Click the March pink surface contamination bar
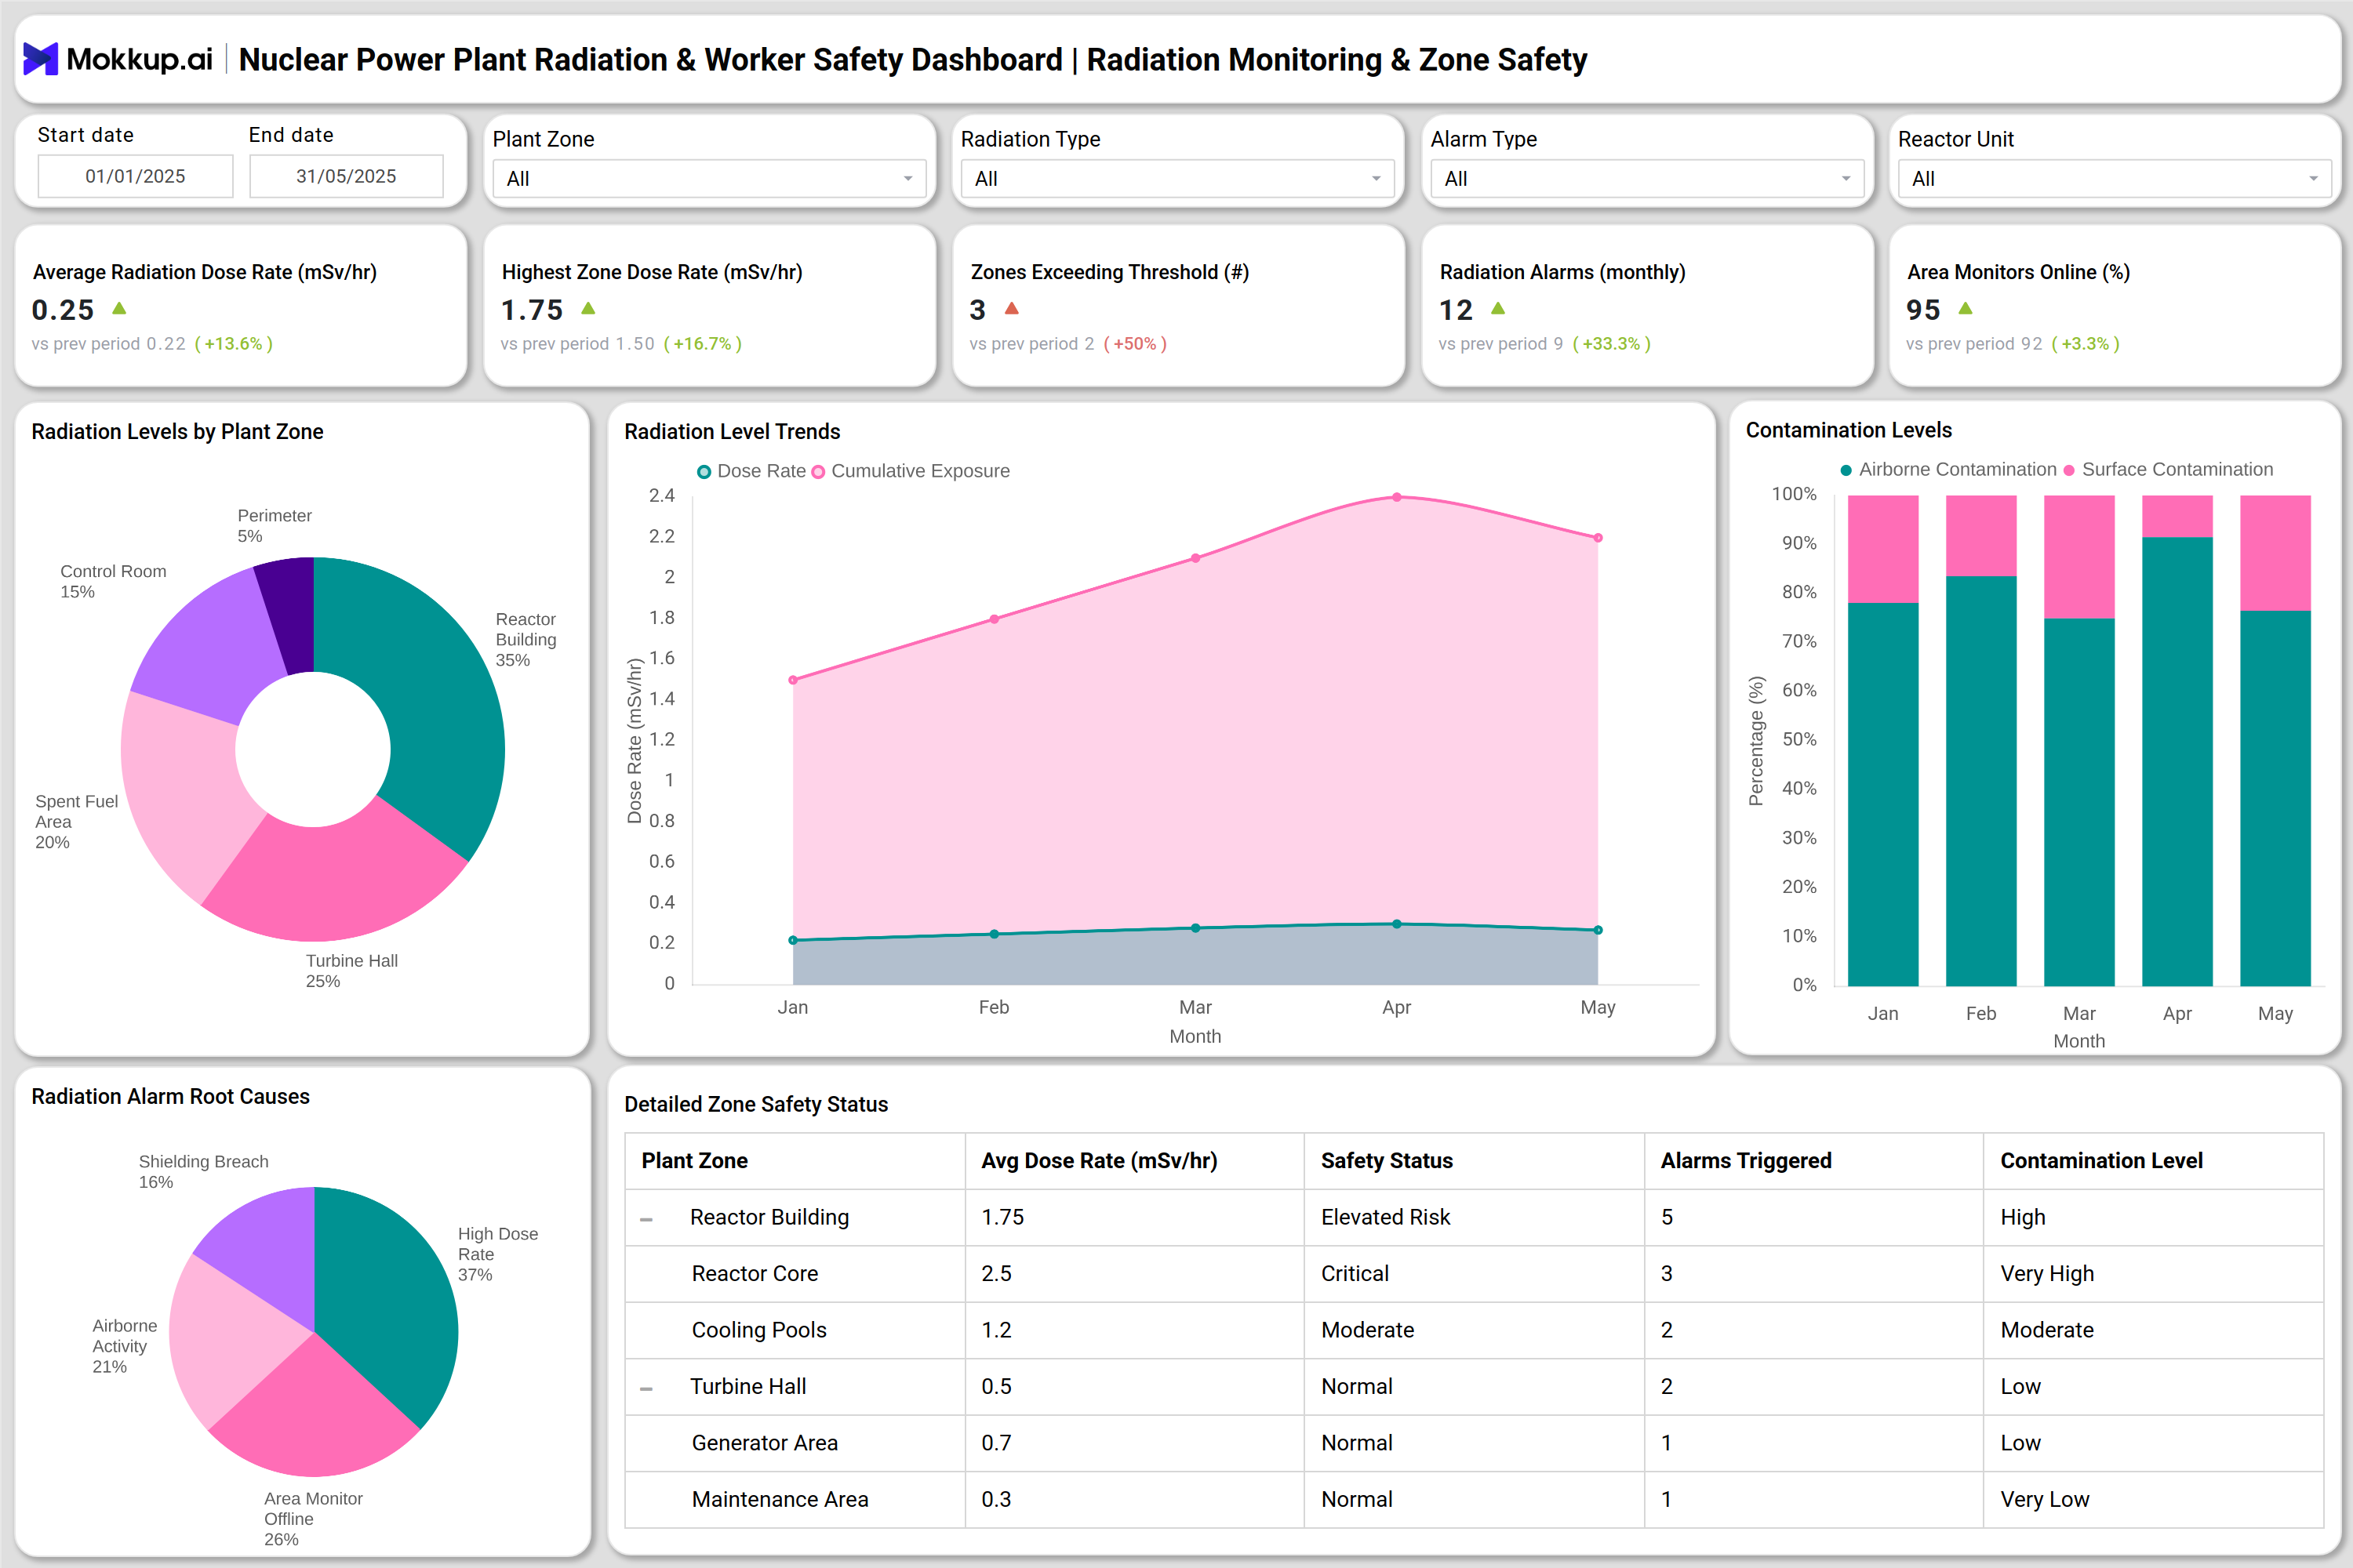This screenshot has height=1568, width=2353. pyautogui.click(x=2079, y=557)
